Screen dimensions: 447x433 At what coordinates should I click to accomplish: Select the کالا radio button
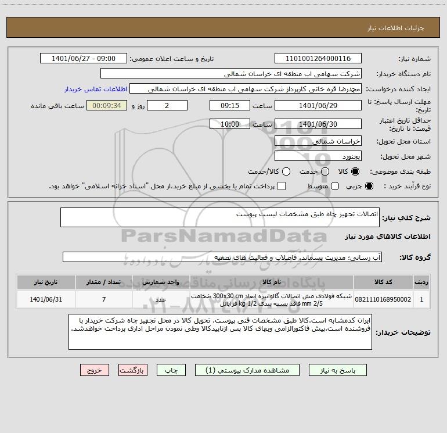click(x=355, y=171)
